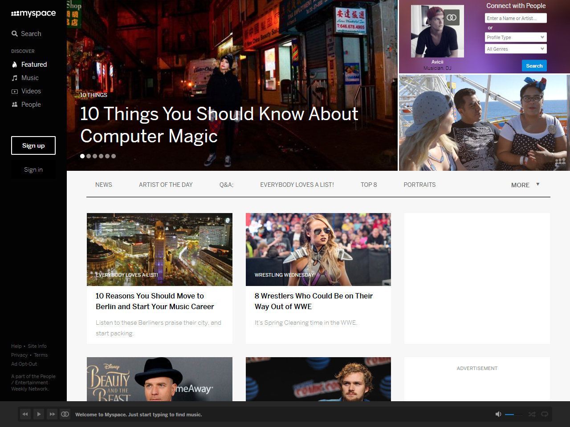Open the Help footer link
570x427 pixels.
point(16,346)
